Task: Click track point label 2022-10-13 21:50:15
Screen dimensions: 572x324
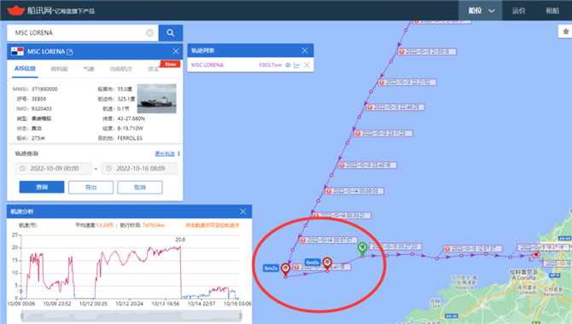Action: pos(427,52)
